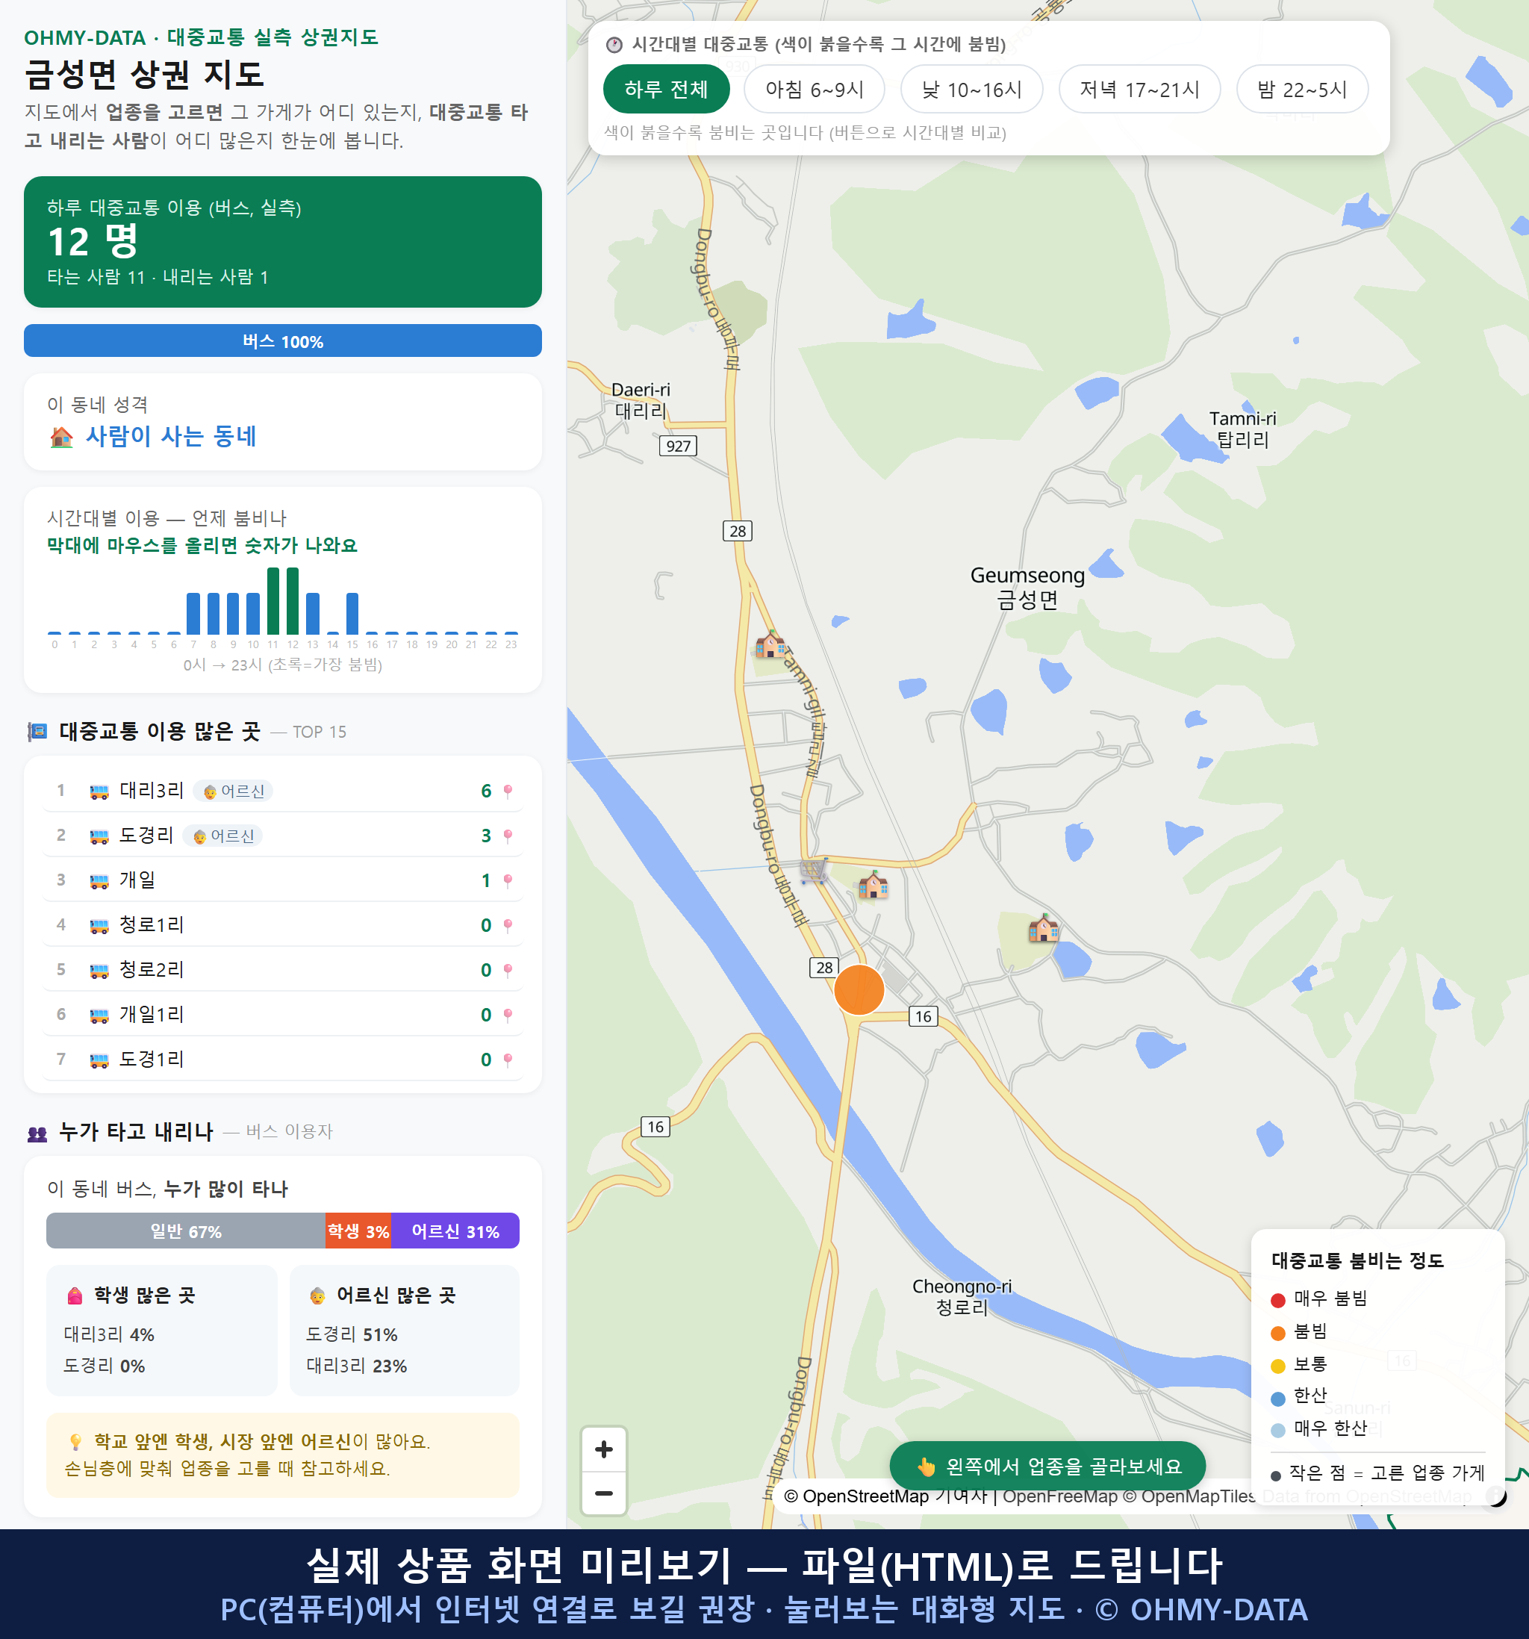Click the 학생 많은 곳 card
Image resolution: width=1529 pixels, height=1639 pixels.
(161, 1330)
